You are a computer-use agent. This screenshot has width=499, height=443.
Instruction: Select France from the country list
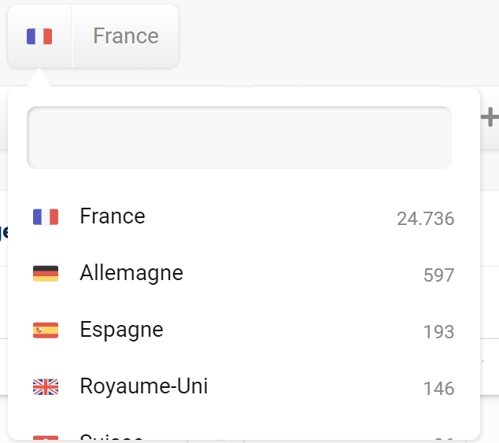[x=243, y=217]
